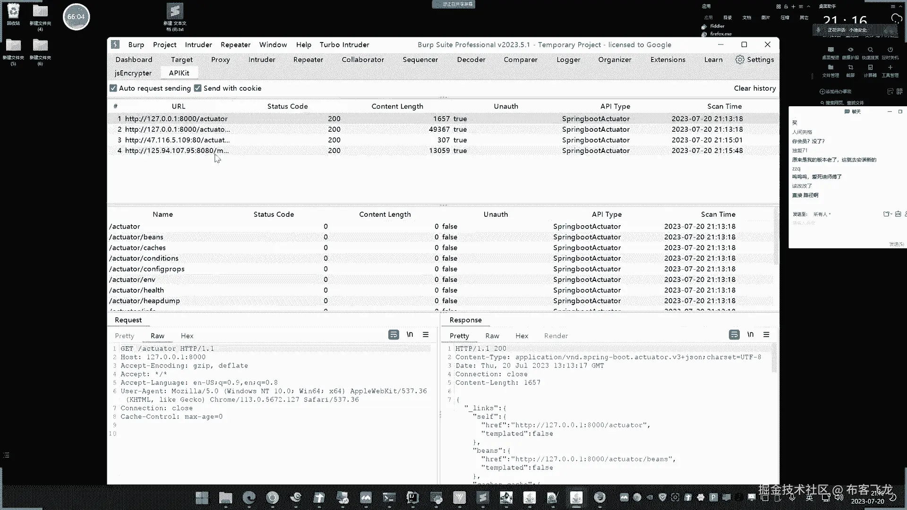
Task: Click the Request panel word wrap icon
Action: (x=394, y=334)
